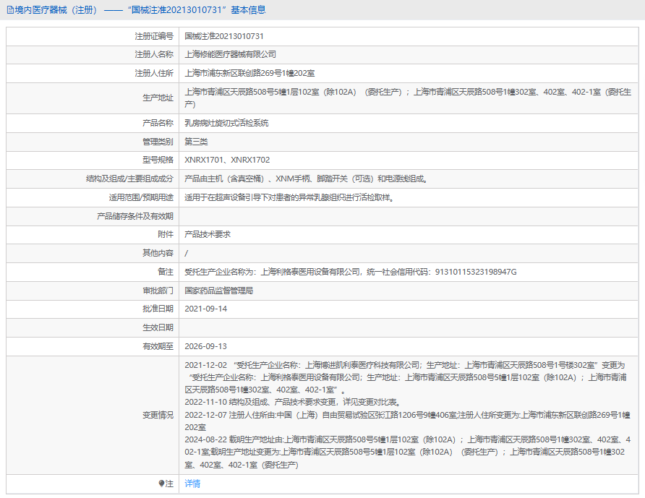645x498 pixels.
Task: Click the approval department 国家药品监督管理局
Action: [x=219, y=290]
